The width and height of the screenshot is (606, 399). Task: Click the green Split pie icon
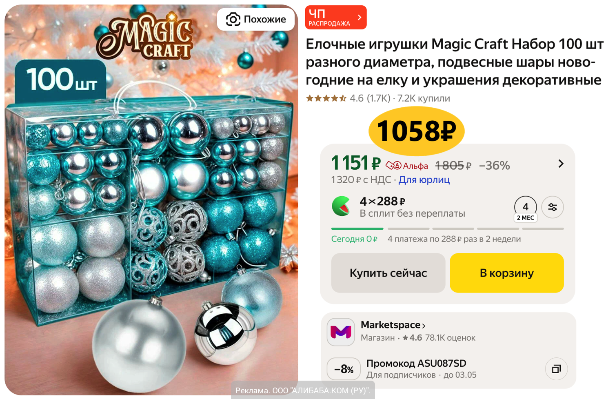pos(341,206)
